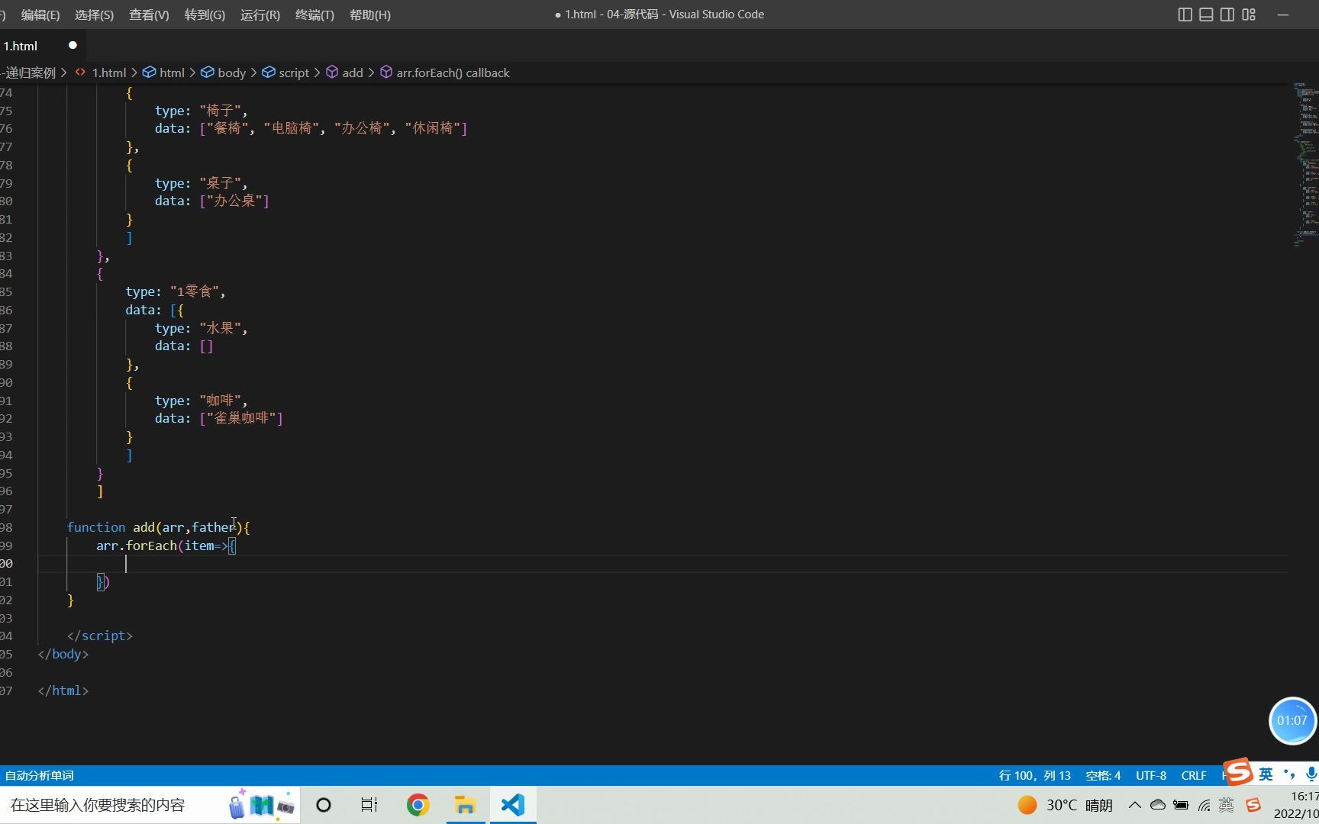Open 递归案例 folder in breadcrumb
1319x824 pixels.
click(x=31, y=72)
